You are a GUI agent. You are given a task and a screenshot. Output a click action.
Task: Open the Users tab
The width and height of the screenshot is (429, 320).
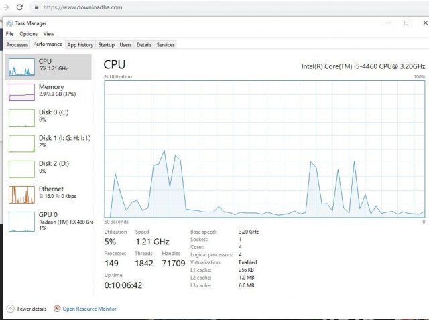coord(125,45)
